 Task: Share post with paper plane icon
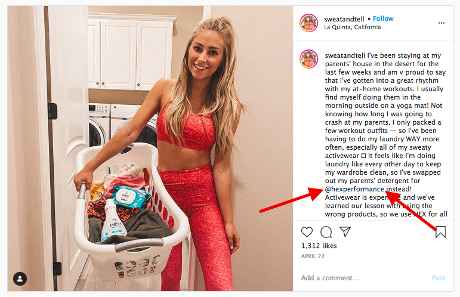coord(345,231)
